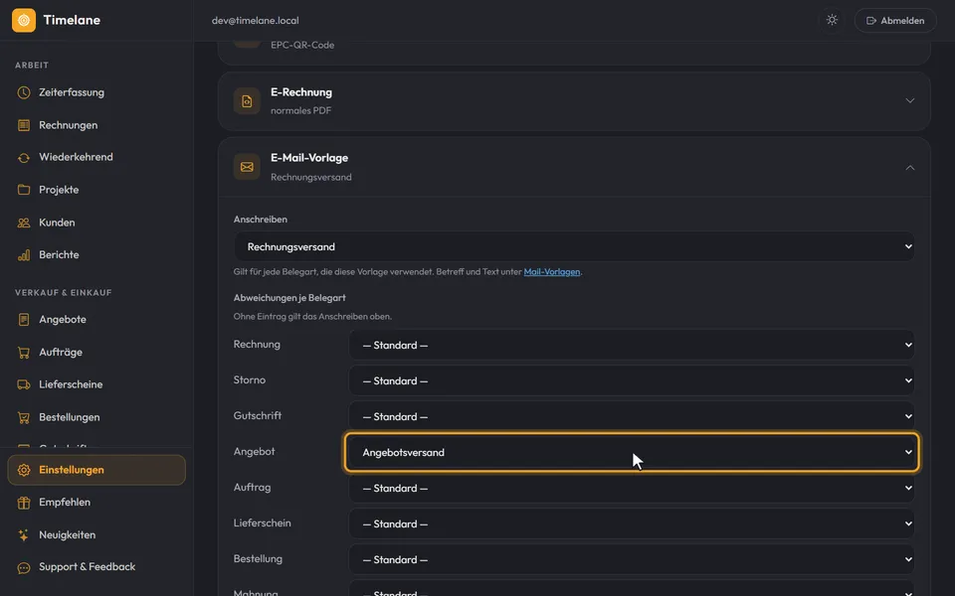Open the Rechnung template dropdown
Screen dimensions: 955x596
(x=632, y=345)
